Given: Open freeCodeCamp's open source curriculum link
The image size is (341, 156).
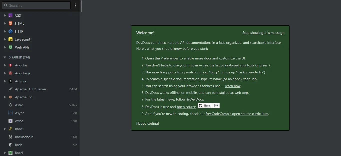Looking at the screenshot, I should click(x=237, y=114).
